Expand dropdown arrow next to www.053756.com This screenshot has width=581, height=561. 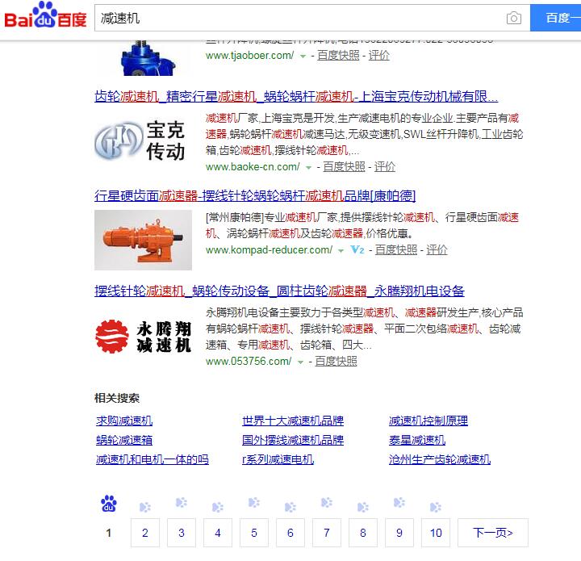(300, 362)
